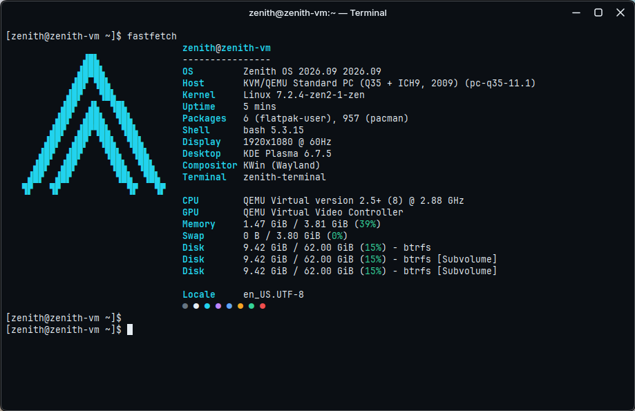Click 'KDE Plasma 6.7.5' text

click(287, 153)
